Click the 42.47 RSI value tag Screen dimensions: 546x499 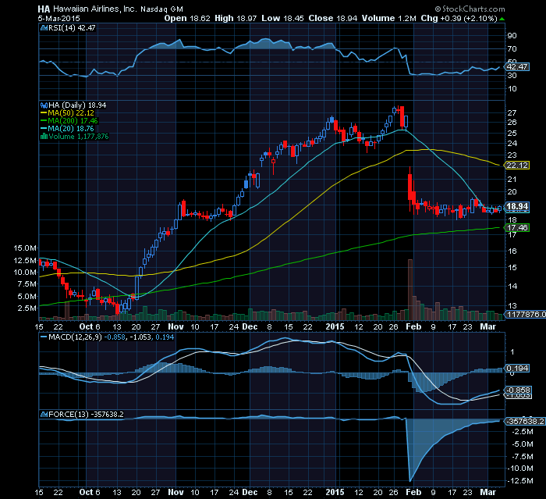(x=517, y=66)
